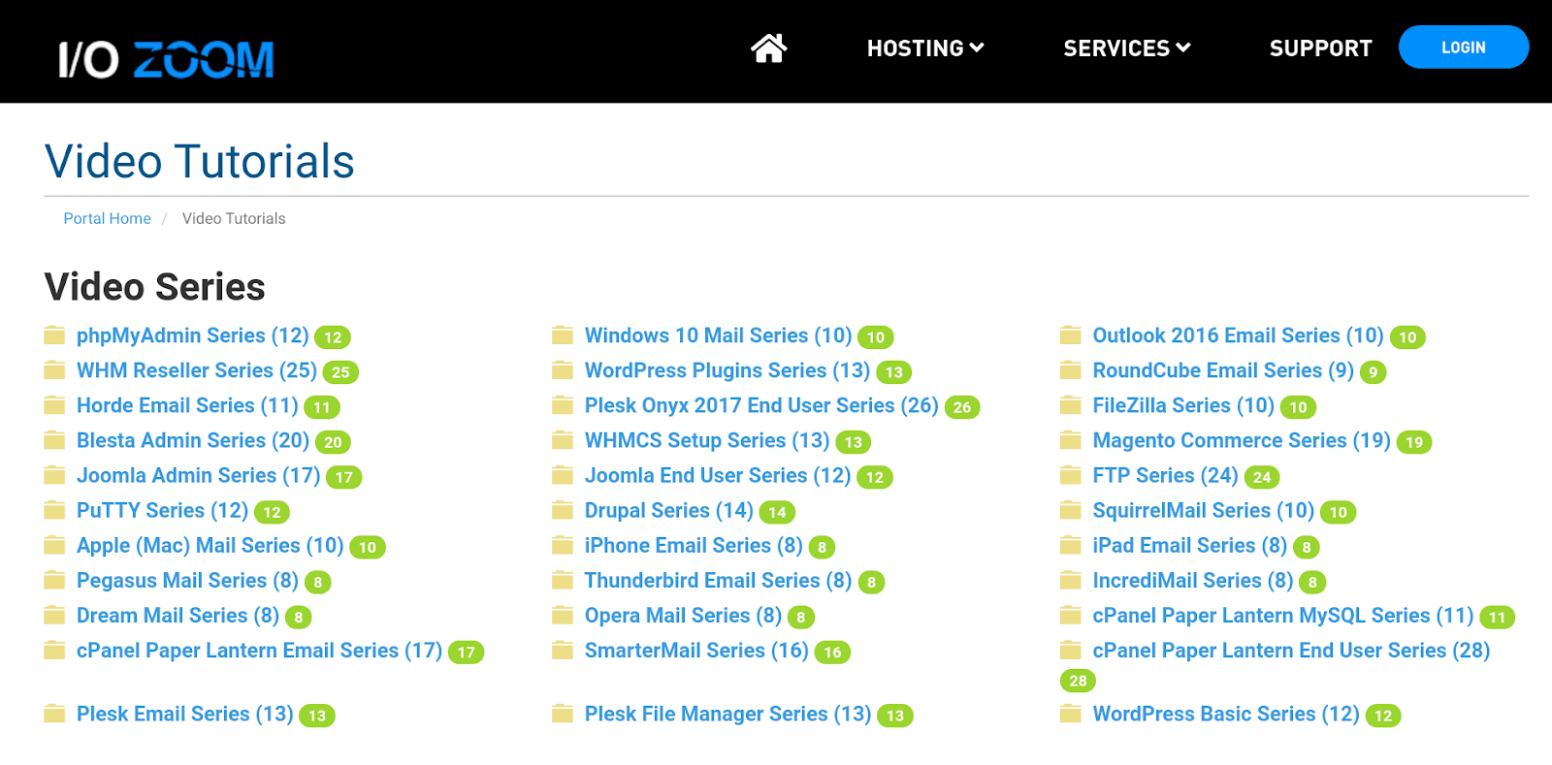This screenshot has width=1552, height=765.
Task: Open WHM Reseller Series (25) link
Action: pos(197,370)
